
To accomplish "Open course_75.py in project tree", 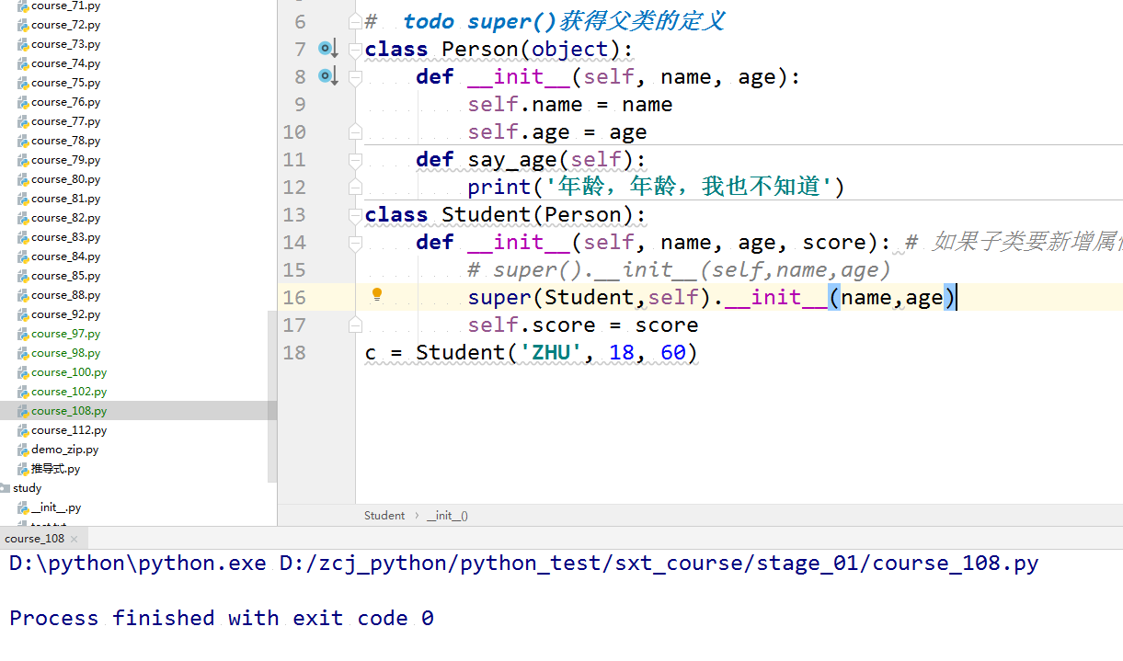I will tap(65, 83).
